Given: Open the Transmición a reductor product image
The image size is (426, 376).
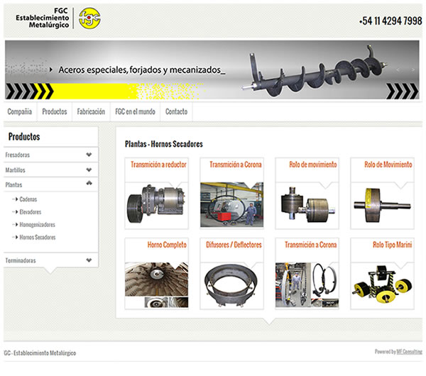Looking at the screenshot, I should pos(156,205).
